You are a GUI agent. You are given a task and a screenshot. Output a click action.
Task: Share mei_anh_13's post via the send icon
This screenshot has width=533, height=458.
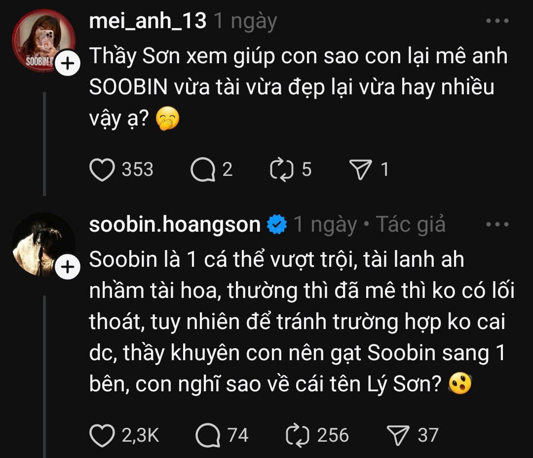360,170
